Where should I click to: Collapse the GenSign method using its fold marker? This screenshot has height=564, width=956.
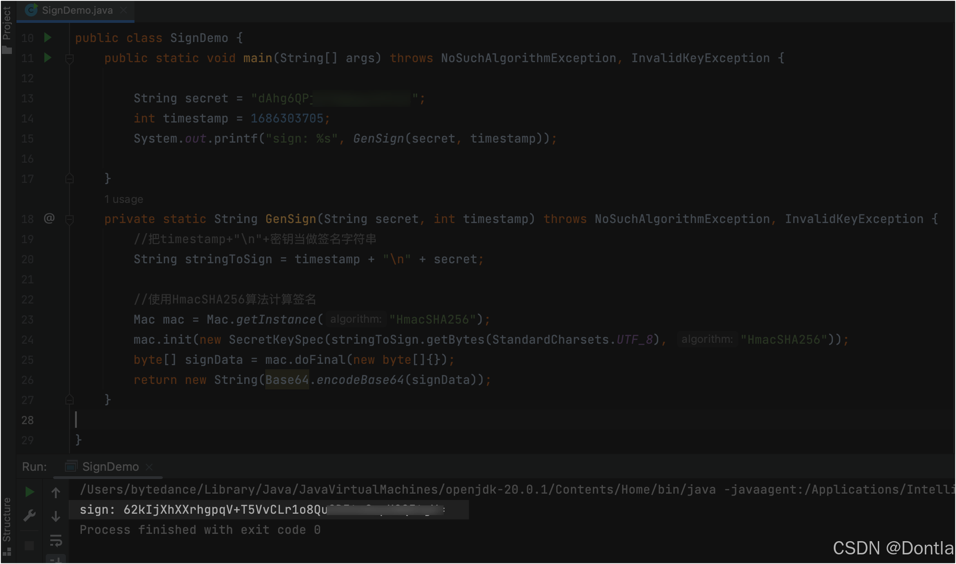tap(70, 219)
